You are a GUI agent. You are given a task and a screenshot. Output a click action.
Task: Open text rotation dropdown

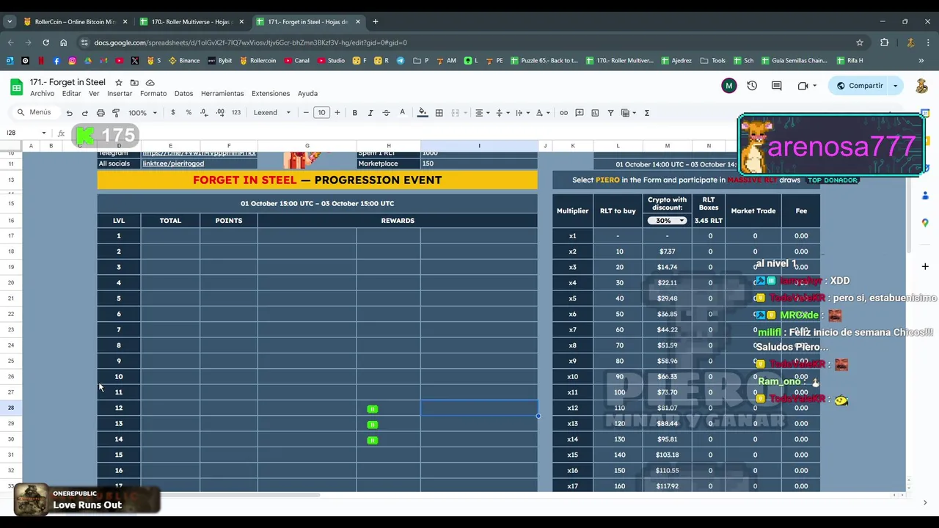pos(542,113)
